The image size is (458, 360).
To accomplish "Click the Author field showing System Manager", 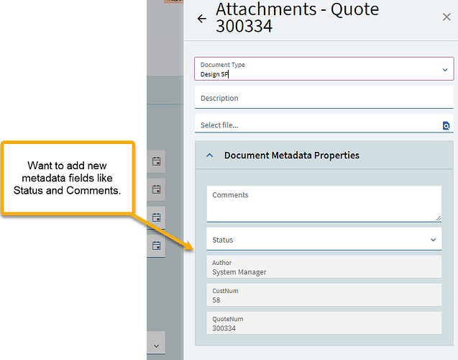I will [324, 267].
